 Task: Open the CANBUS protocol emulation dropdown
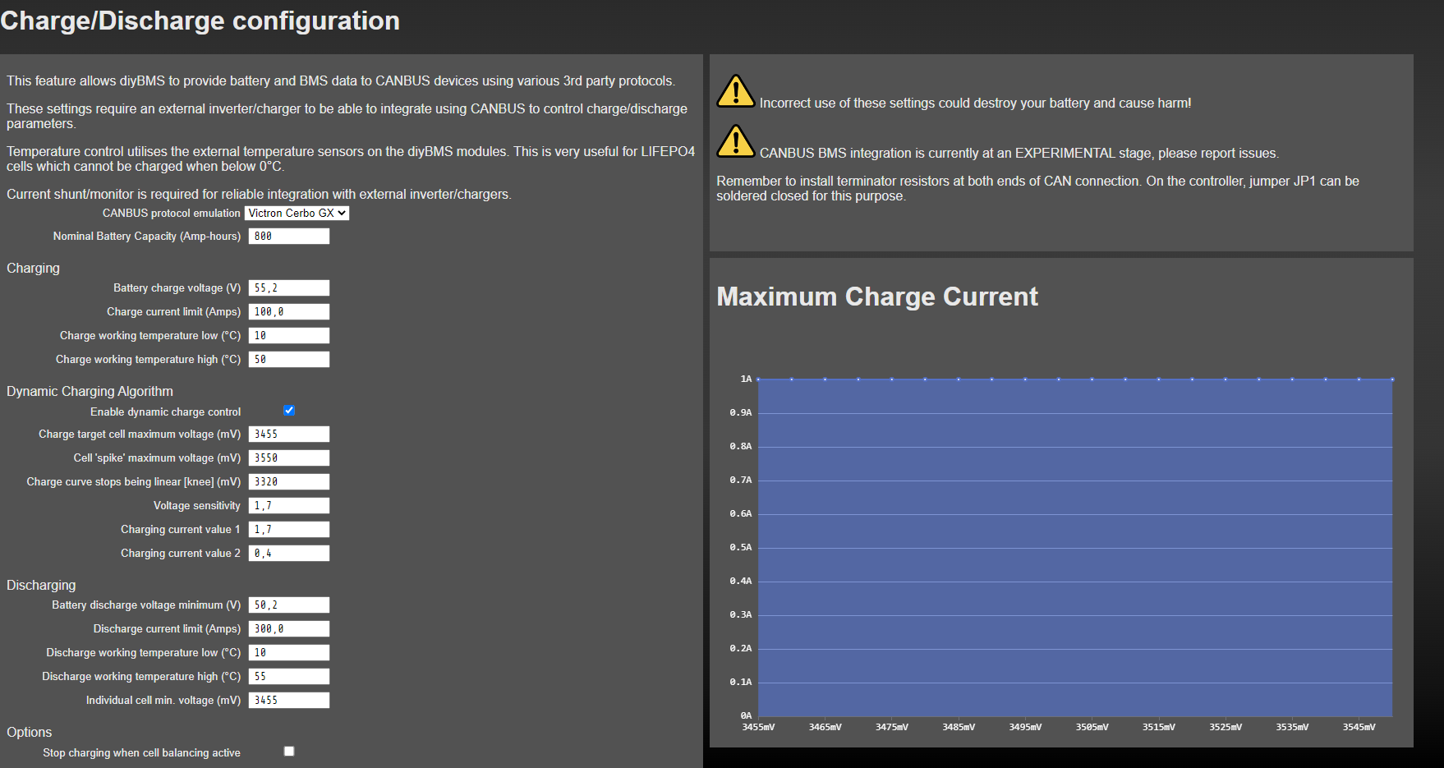(297, 213)
